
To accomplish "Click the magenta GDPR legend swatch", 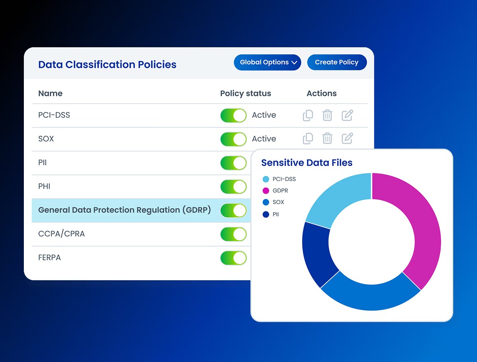I will click(x=266, y=191).
